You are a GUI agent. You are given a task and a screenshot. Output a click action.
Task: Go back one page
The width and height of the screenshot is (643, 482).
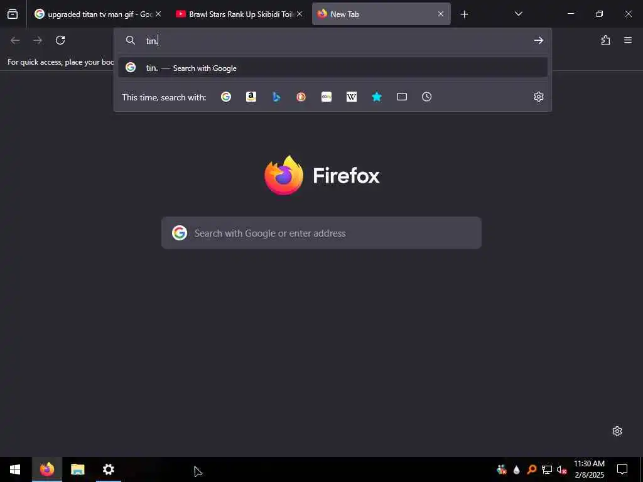[15, 40]
